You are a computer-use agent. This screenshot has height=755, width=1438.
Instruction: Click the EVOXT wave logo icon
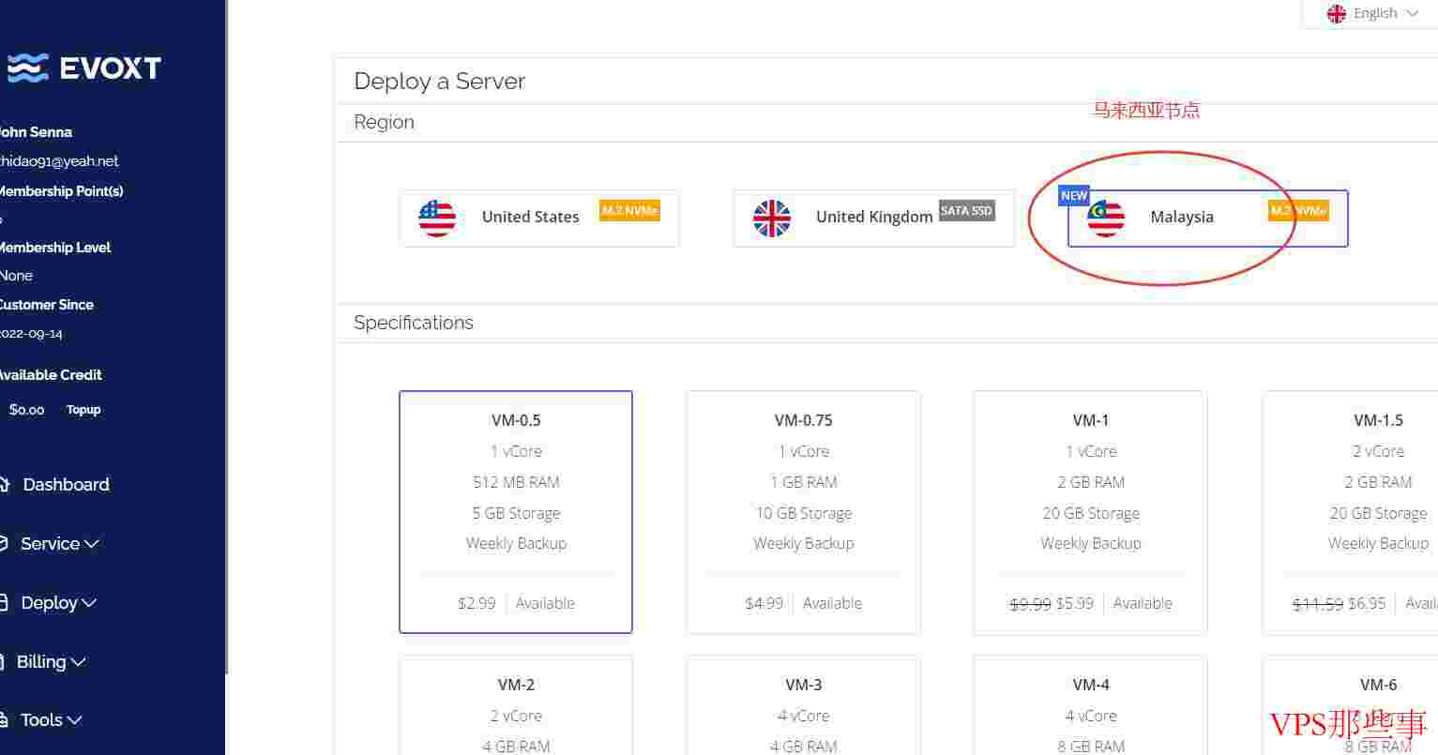[x=27, y=68]
